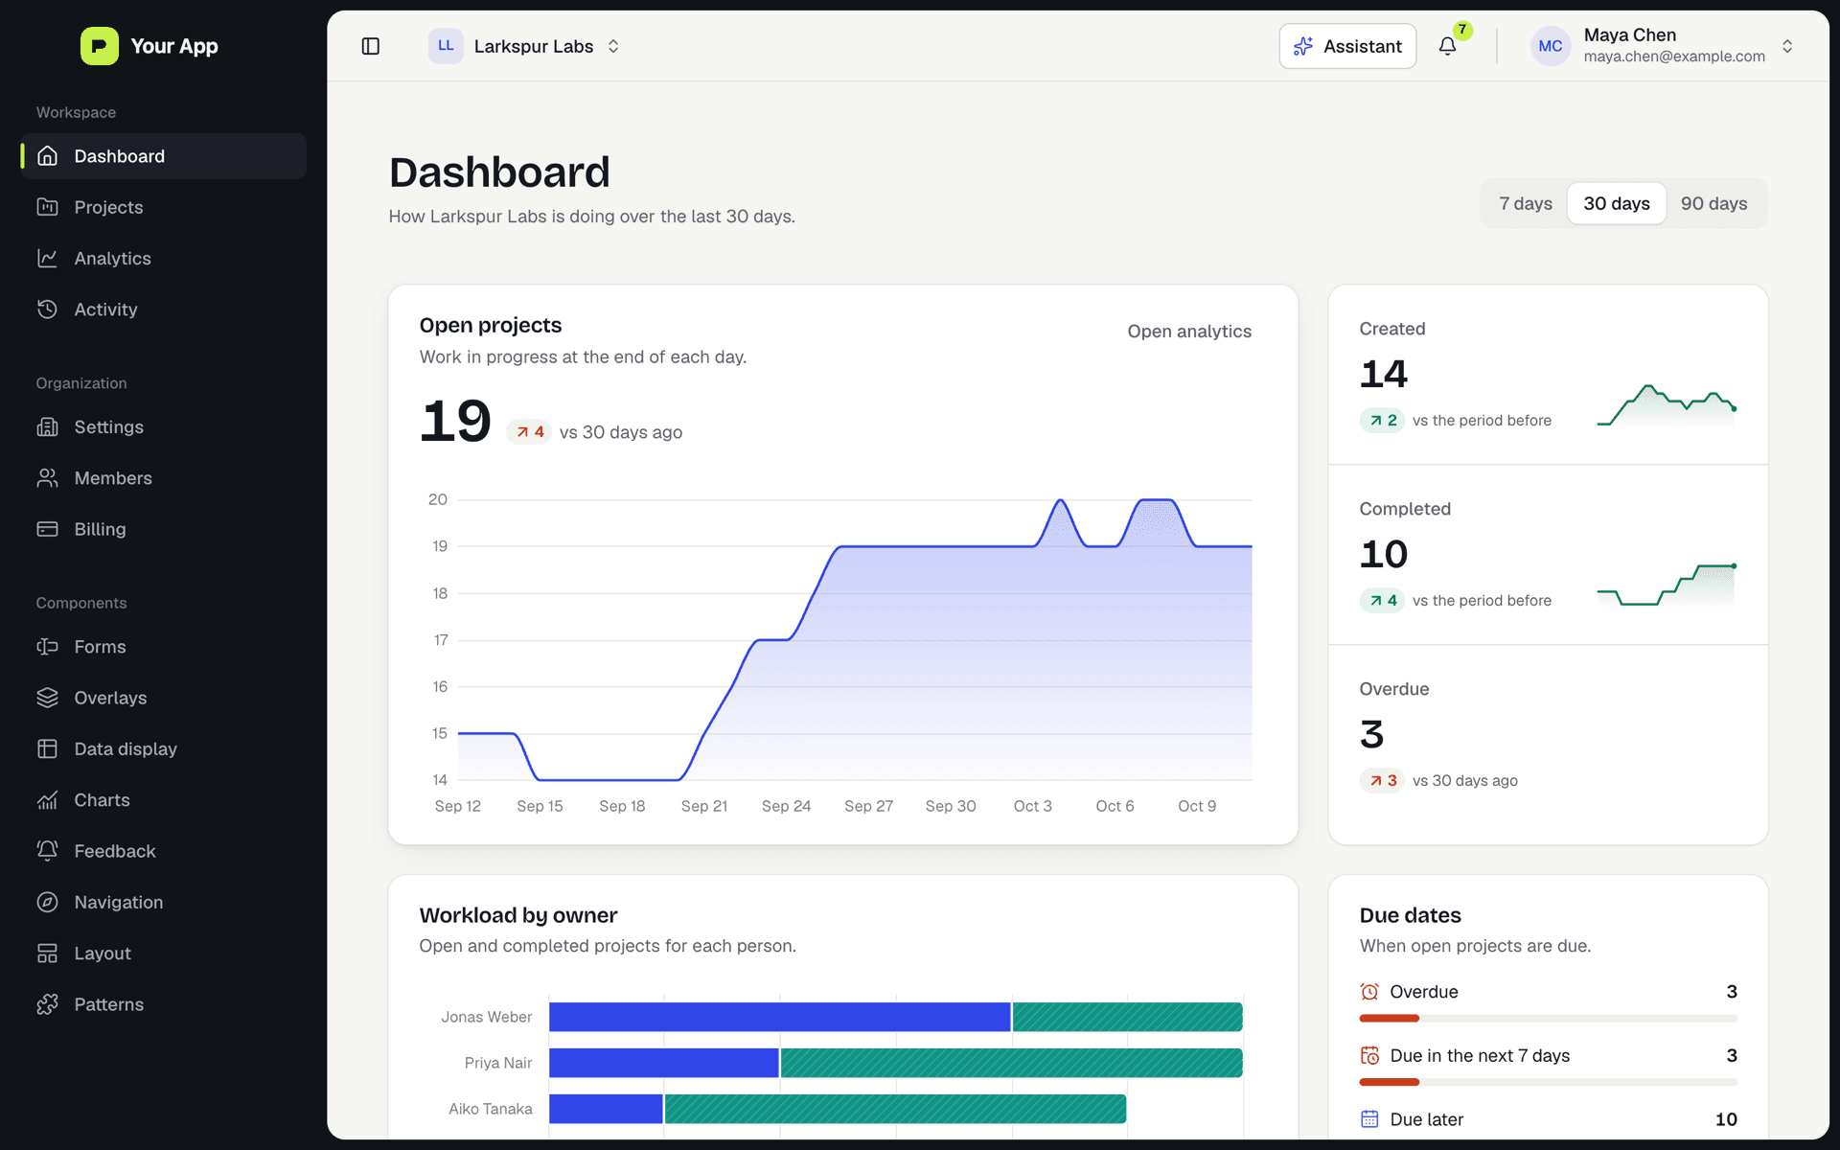Click the MC user avatar
1840x1150 pixels.
[1551, 46]
